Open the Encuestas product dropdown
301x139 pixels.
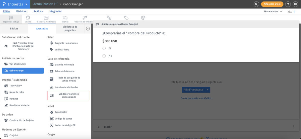click(15, 4)
